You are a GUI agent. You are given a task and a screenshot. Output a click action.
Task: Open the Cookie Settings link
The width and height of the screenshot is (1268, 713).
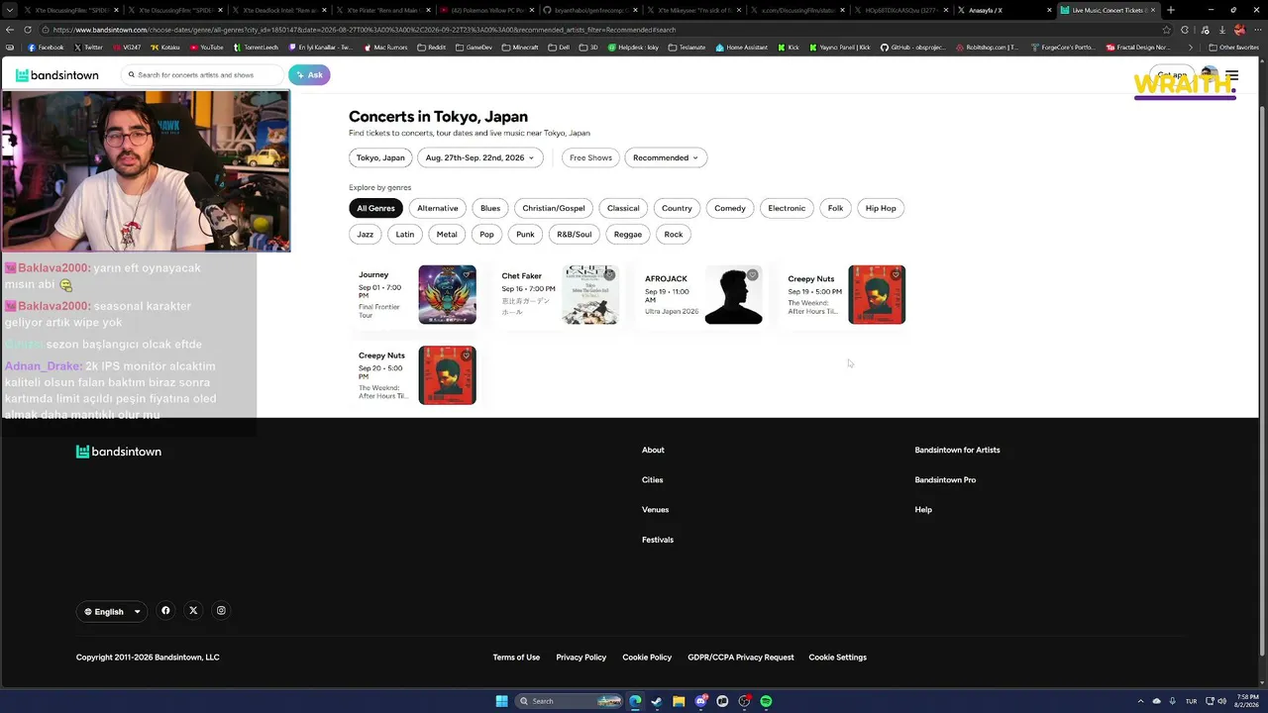pos(837,658)
